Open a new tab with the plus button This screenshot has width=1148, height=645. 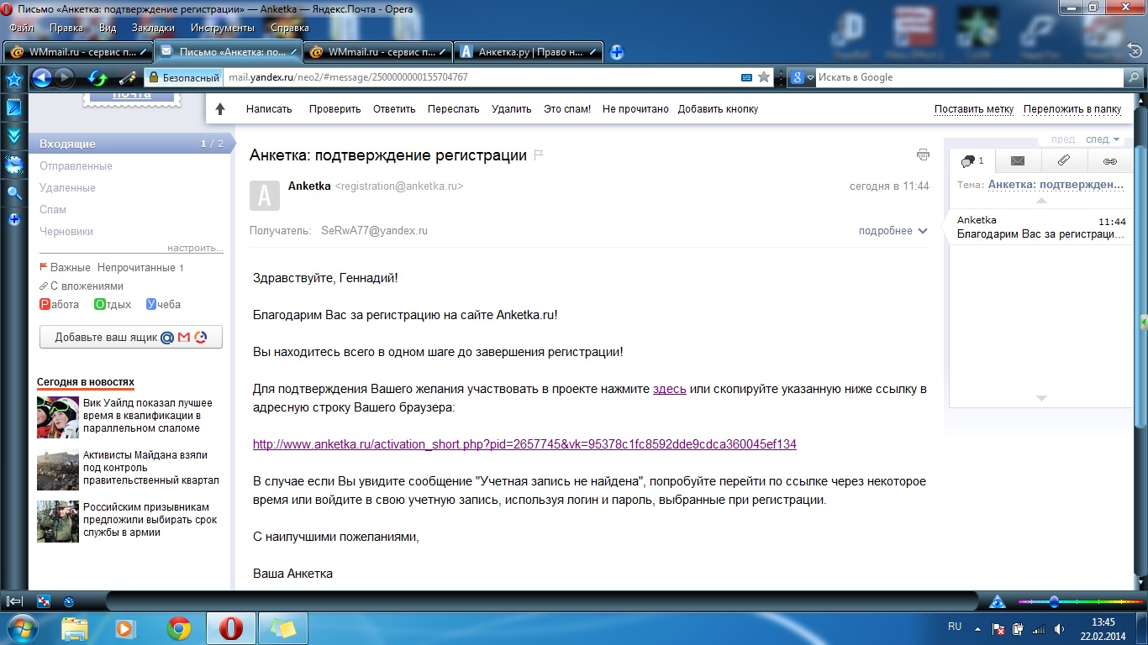pyautogui.click(x=617, y=52)
